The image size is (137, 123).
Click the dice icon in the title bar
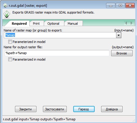pyautogui.click(x=5, y=6)
